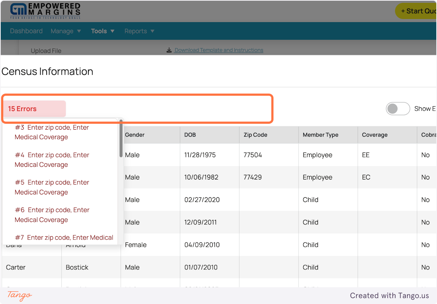437x304 pixels.
Task: Expand the Manage dropdown menu
Action: tap(66, 31)
